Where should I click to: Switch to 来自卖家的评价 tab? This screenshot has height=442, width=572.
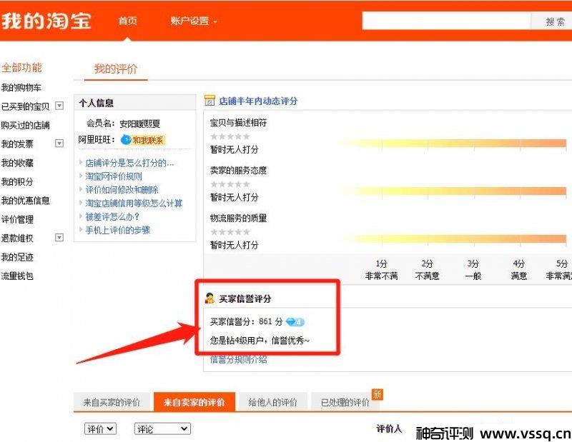194,402
